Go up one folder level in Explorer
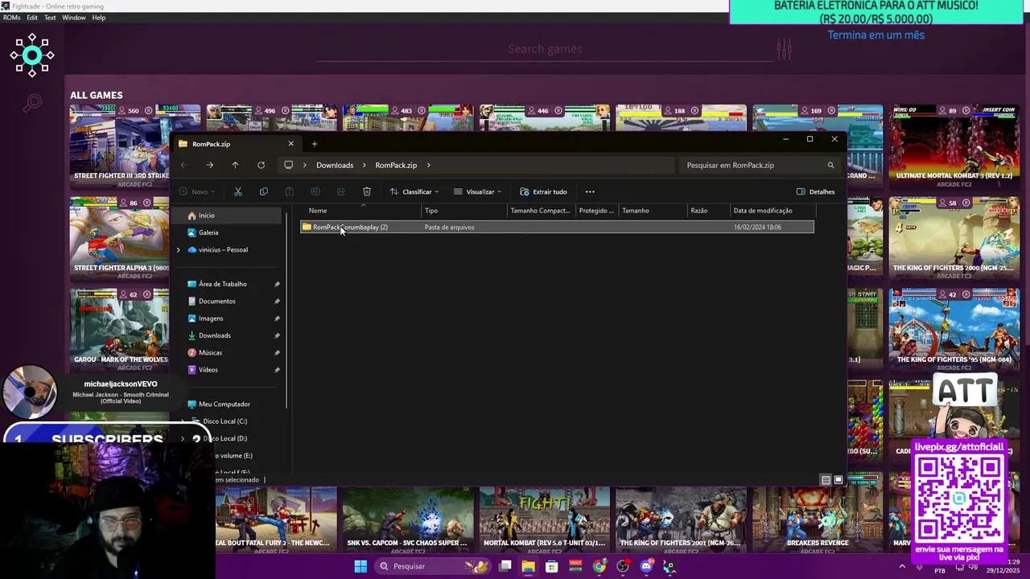This screenshot has height=579, width=1030. [x=235, y=165]
